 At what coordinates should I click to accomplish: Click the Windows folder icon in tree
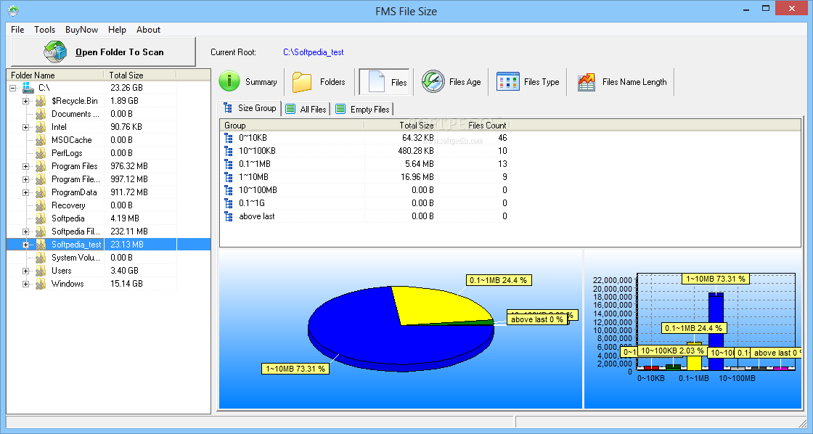coord(41,284)
